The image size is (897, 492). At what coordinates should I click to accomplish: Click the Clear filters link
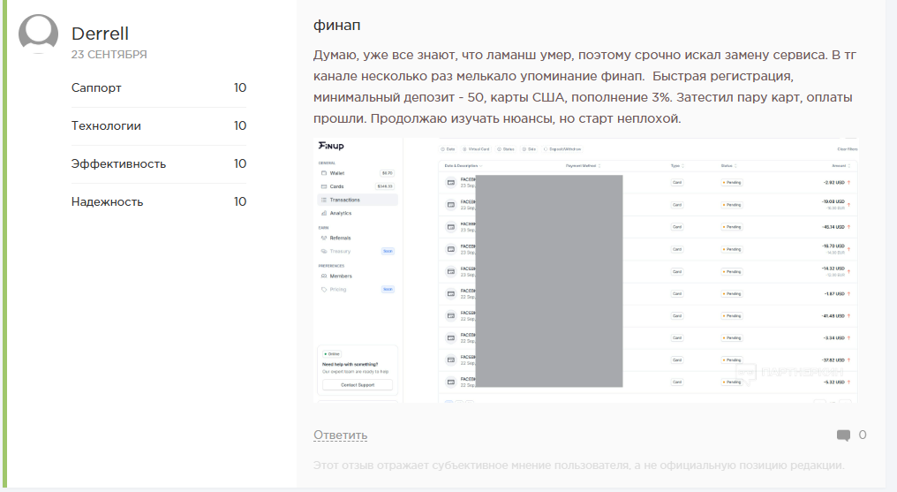tap(846, 149)
